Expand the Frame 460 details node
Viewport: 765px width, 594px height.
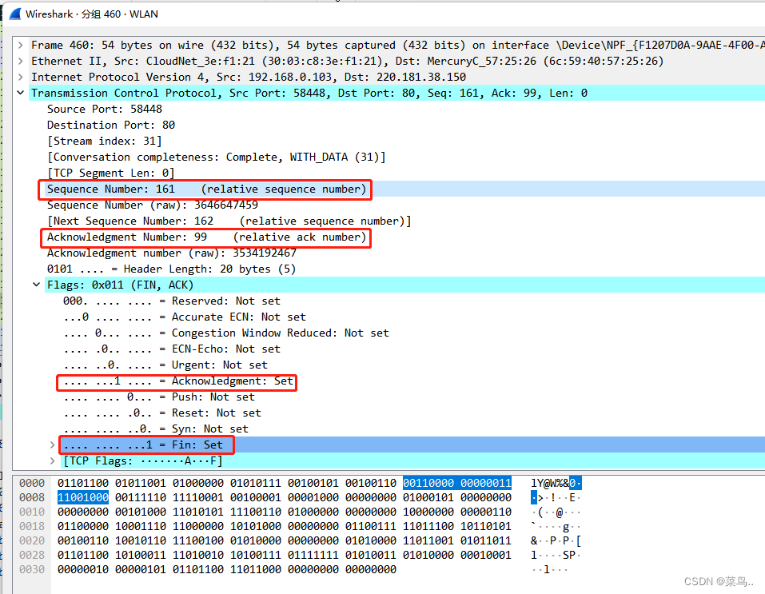20,45
